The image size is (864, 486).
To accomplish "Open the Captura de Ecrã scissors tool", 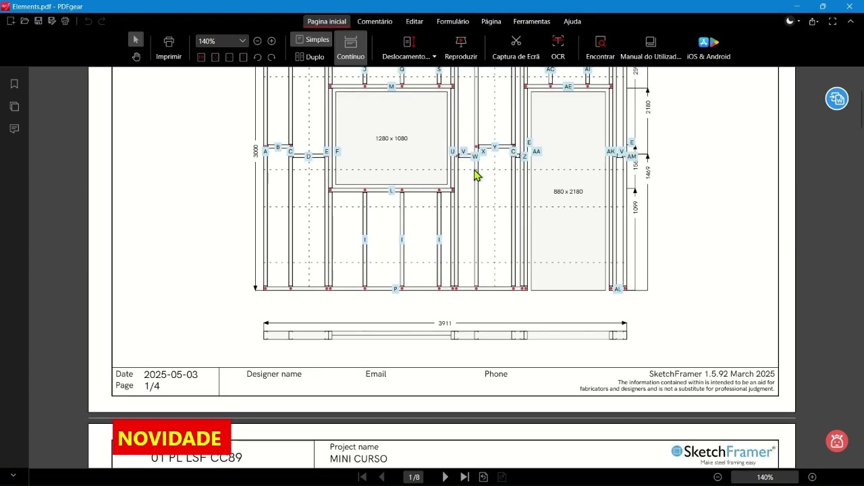I will tap(516, 48).
